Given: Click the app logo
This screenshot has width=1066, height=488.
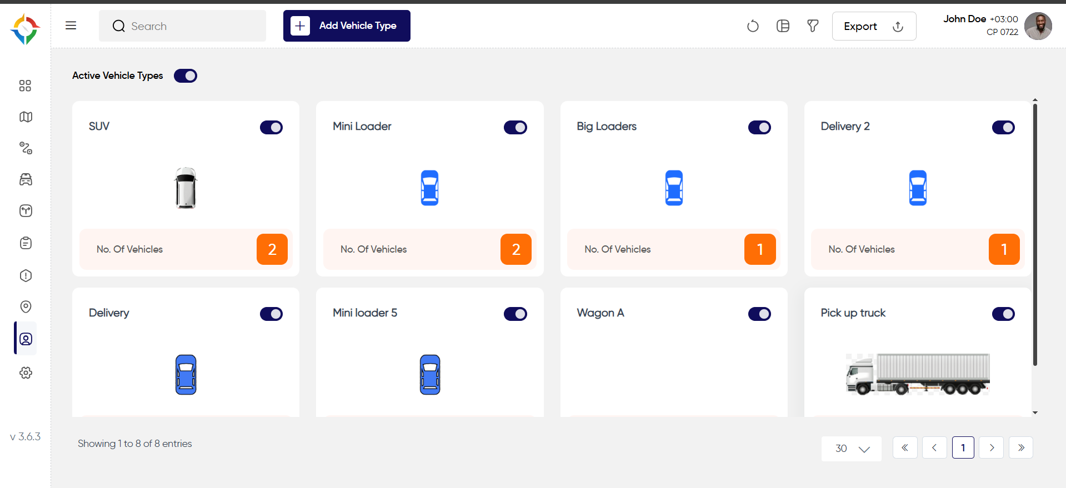Looking at the screenshot, I should 25,29.
